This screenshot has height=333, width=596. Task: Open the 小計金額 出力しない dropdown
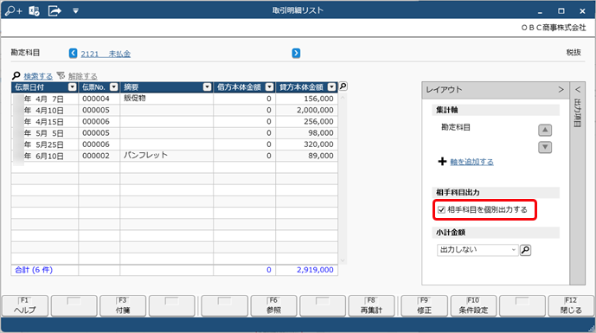tap(477, 250)
